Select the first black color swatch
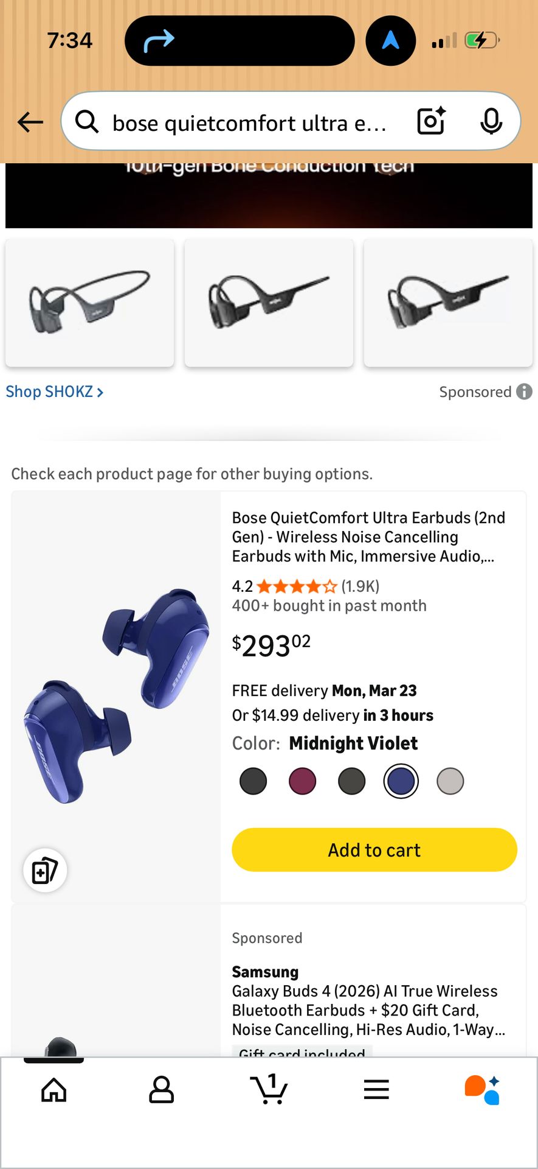The image size is (538, 1169). point(253,781)
